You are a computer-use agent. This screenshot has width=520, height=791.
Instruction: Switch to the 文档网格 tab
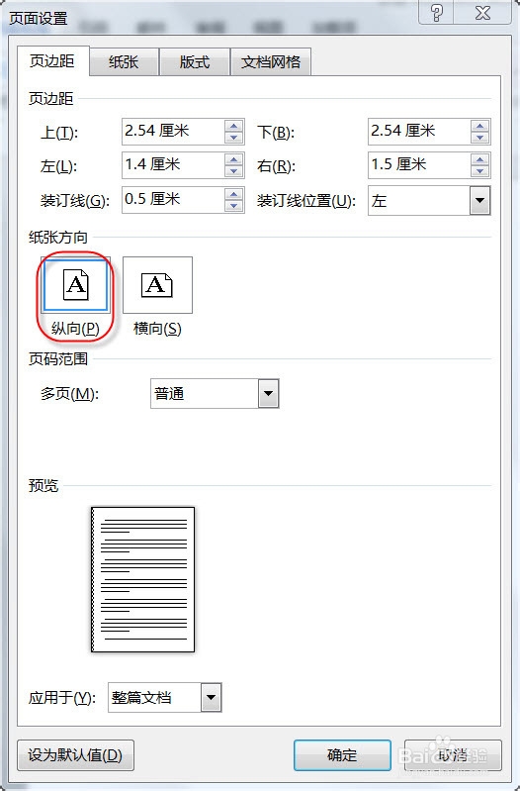(x=271, y=62)
